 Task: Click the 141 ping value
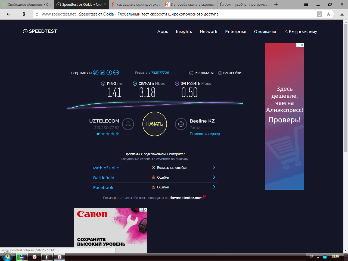(x=114, y=92)
